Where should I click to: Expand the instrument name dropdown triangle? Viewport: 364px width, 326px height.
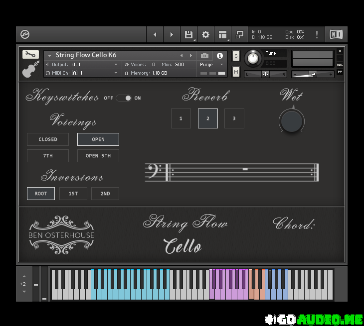tap(49, 56)
